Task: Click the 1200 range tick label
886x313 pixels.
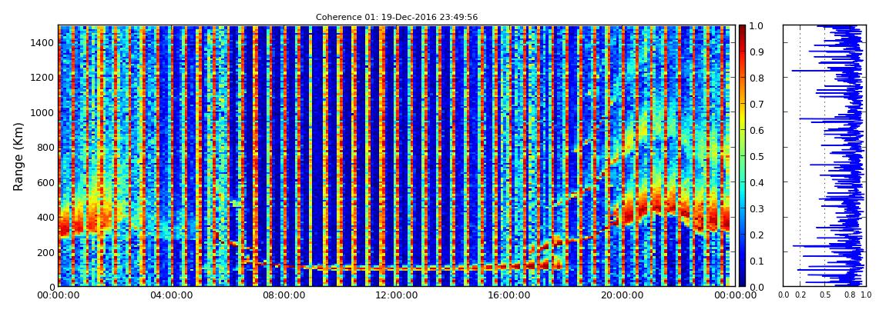Action: pos(43,77)
